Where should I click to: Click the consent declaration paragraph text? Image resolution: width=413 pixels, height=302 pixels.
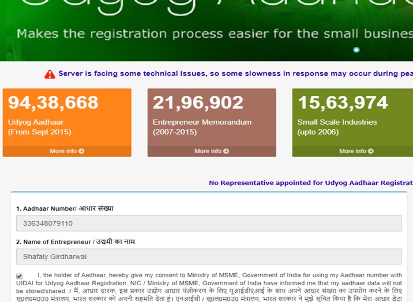pos(209,287)
